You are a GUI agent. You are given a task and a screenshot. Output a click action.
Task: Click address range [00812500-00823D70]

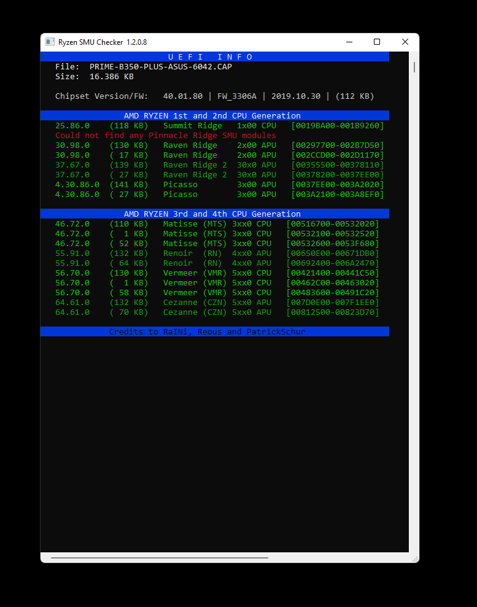(333, 312)
